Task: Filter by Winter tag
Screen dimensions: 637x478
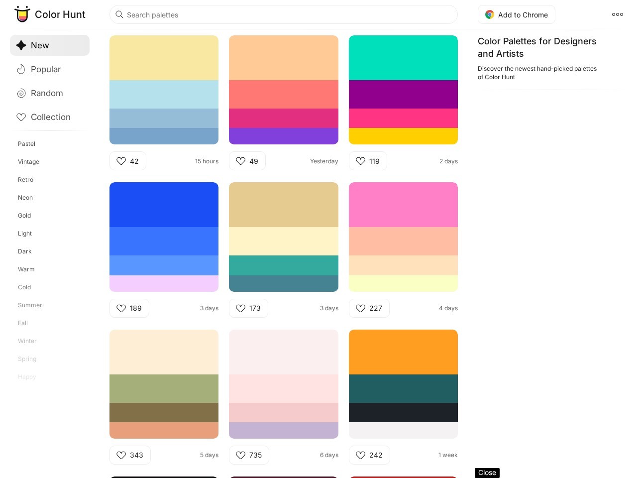Action: pyautogui.click(x=27, y=341)
